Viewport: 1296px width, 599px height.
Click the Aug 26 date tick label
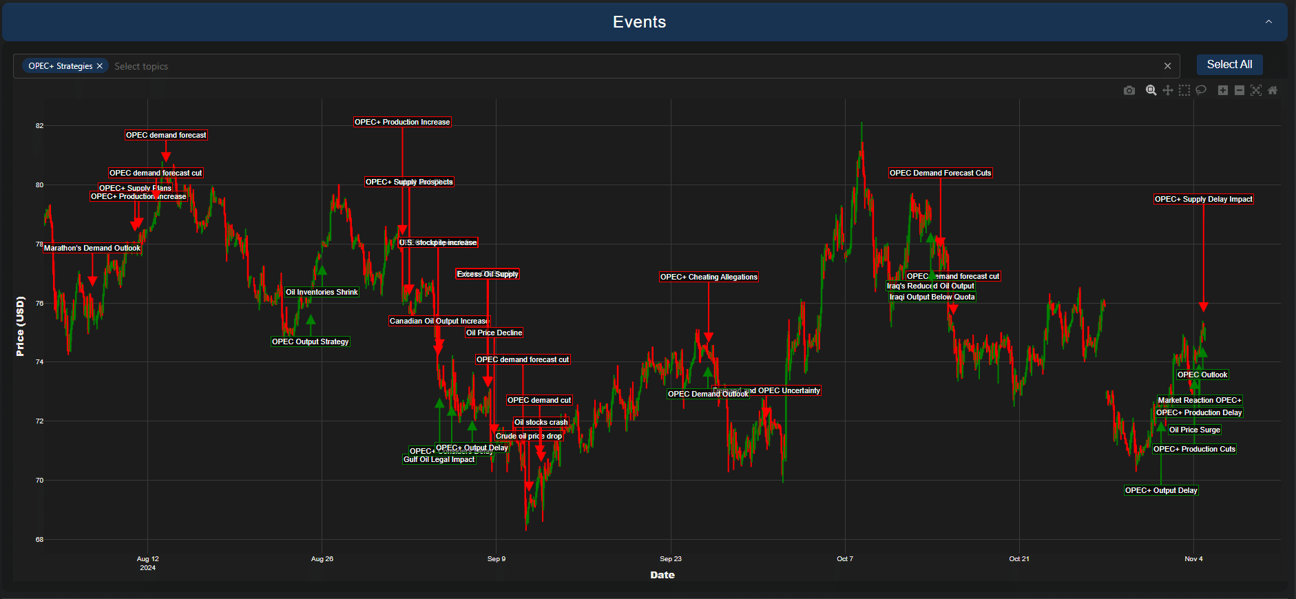[322, 558]
